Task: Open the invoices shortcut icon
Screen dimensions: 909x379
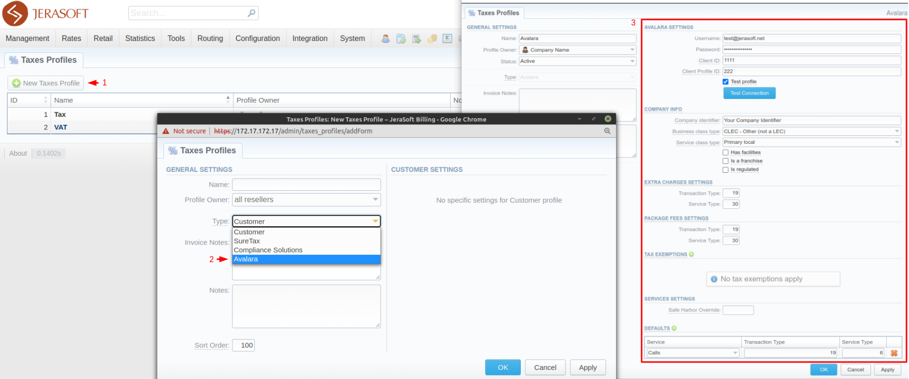Action: (401, 38)
